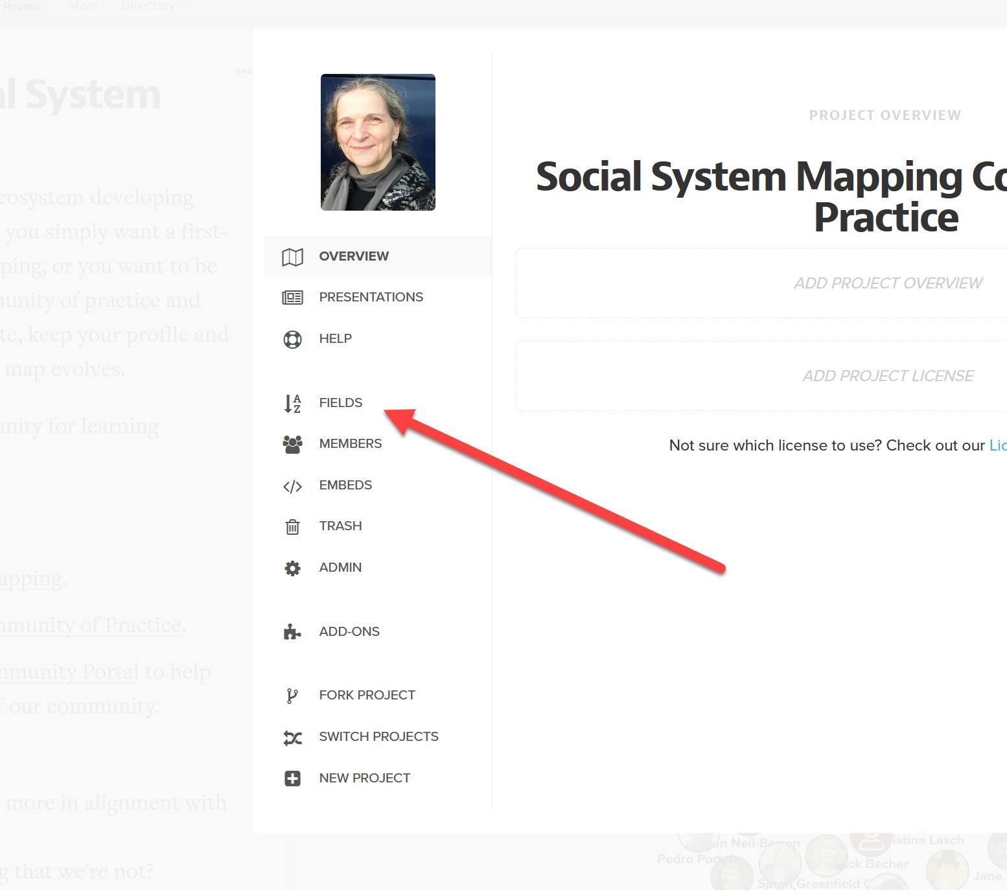
Task: Click the Overview map icon
Action: (292, 257)
